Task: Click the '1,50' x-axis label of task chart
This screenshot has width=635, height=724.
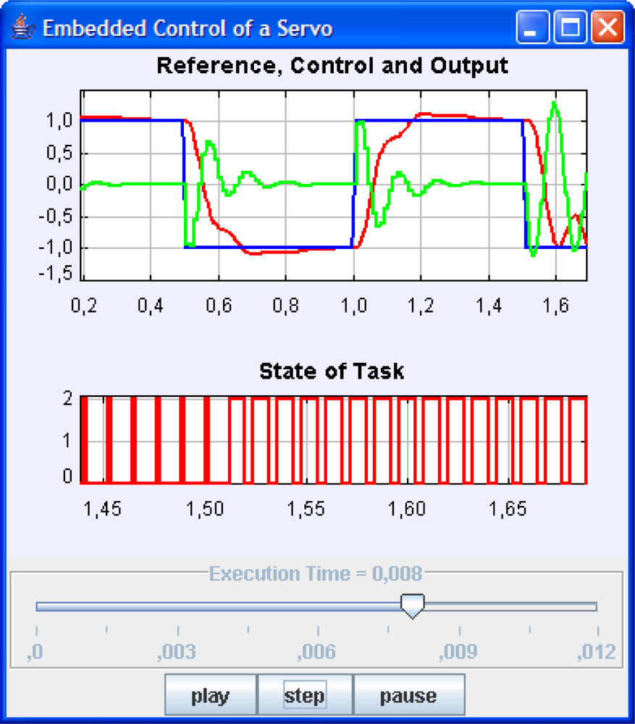Action: coord(205,509)
